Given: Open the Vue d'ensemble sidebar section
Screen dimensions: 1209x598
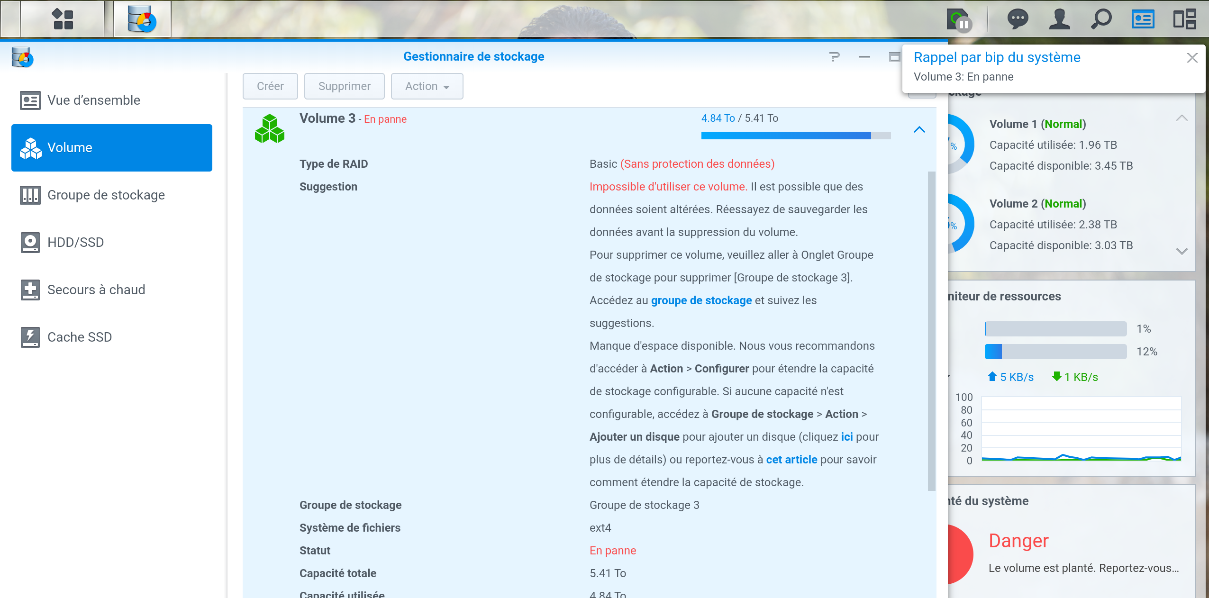Looking at the screenshot, I should pos(112,100).
